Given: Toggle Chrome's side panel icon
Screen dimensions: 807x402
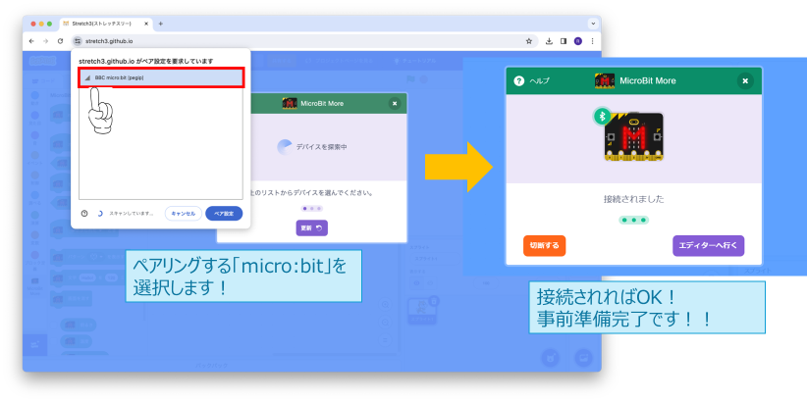Looking at the screenshot, I should click(x=564, y=41).
